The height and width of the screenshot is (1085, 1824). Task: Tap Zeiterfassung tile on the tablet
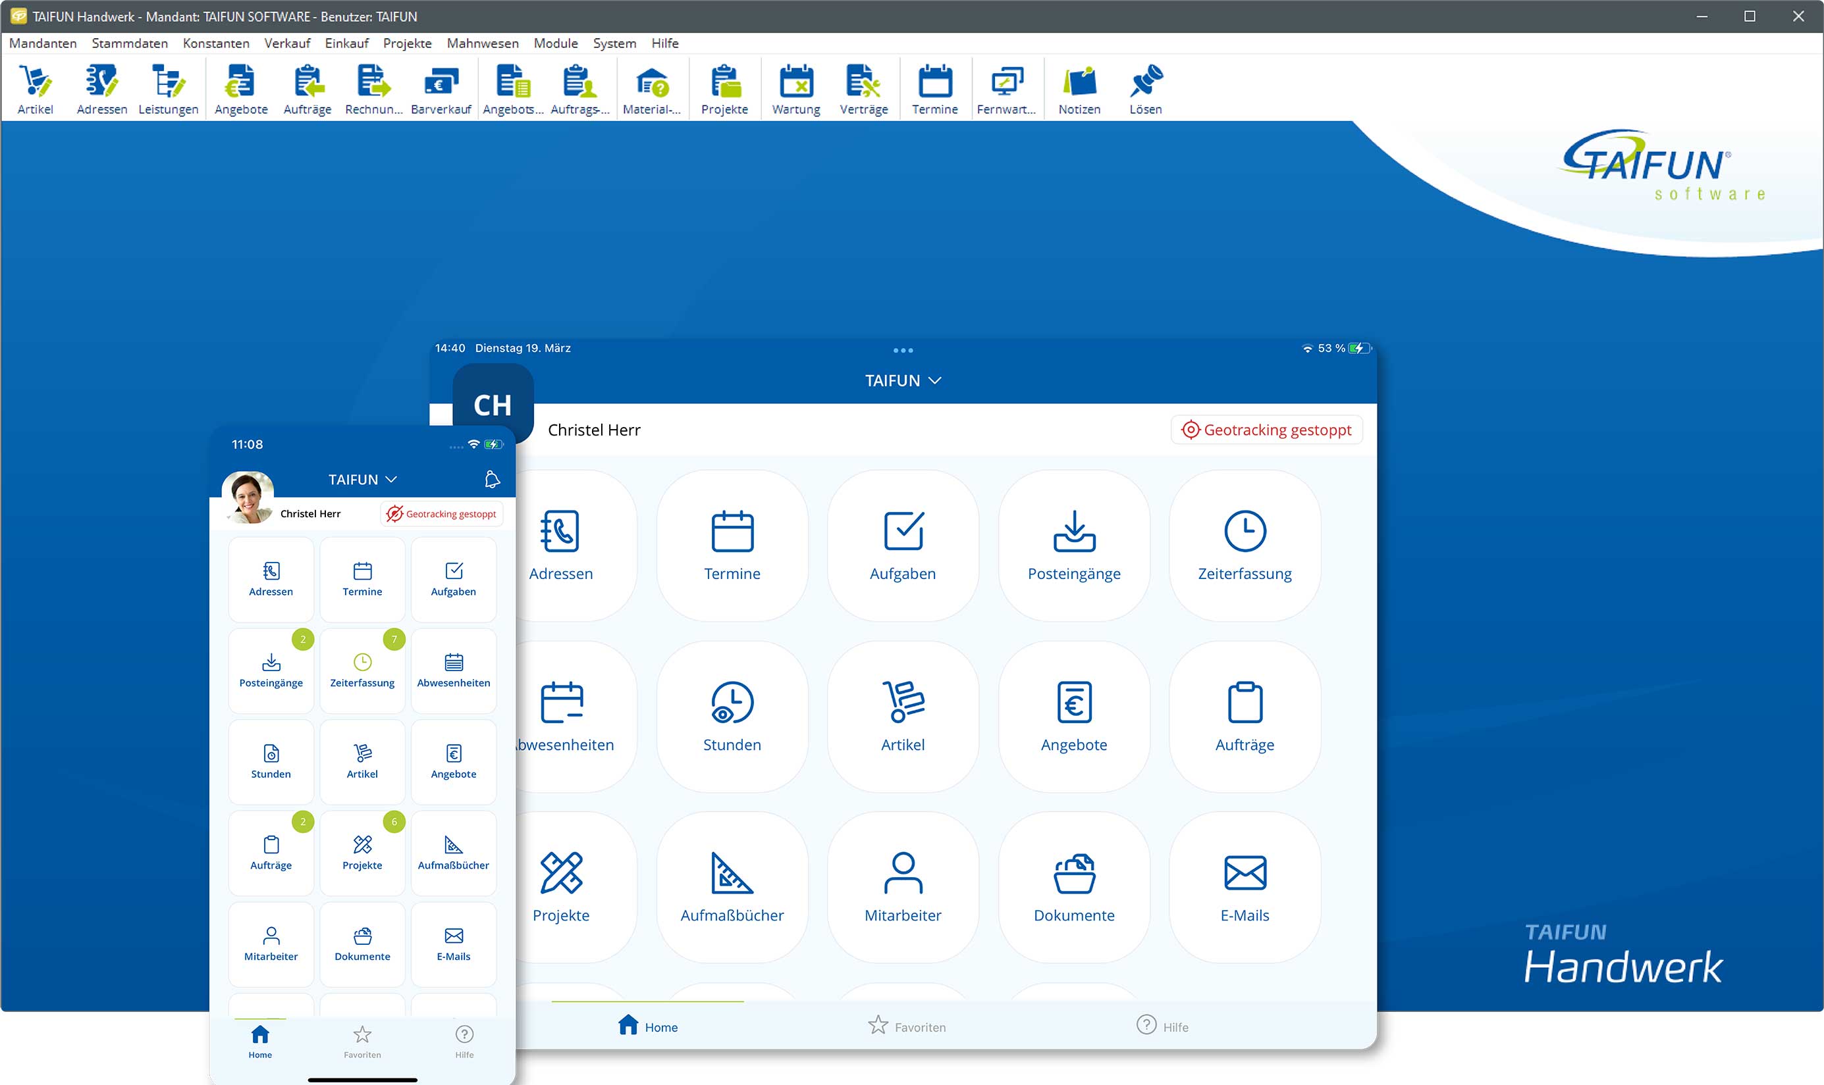coord(1245,545)
